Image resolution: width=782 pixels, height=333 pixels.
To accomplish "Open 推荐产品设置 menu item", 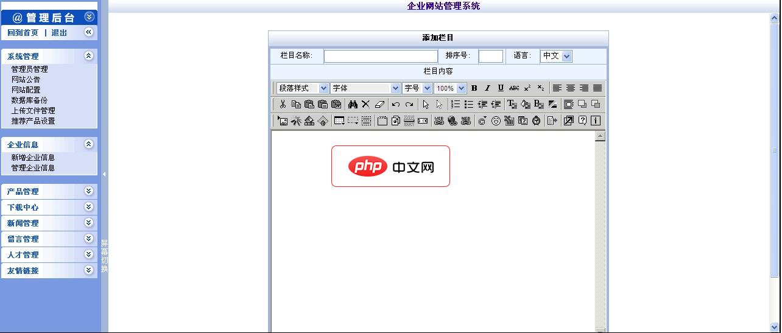I will pos(33,121).
